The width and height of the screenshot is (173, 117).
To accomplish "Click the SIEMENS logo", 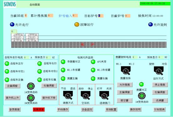I will click(10, 4).
